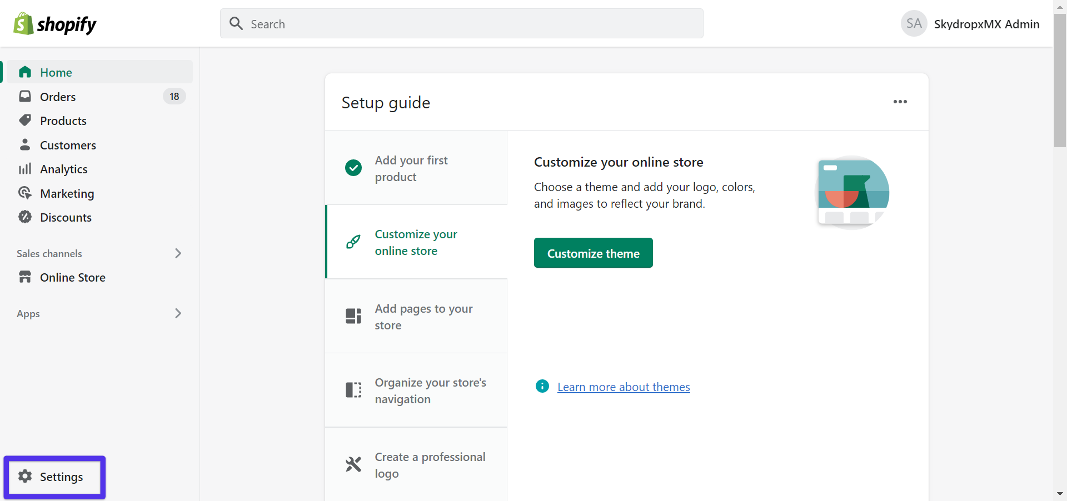The image size is (1067, 501).
Task: Open Setup guide three-dot menu
Action: coord(900,102)
